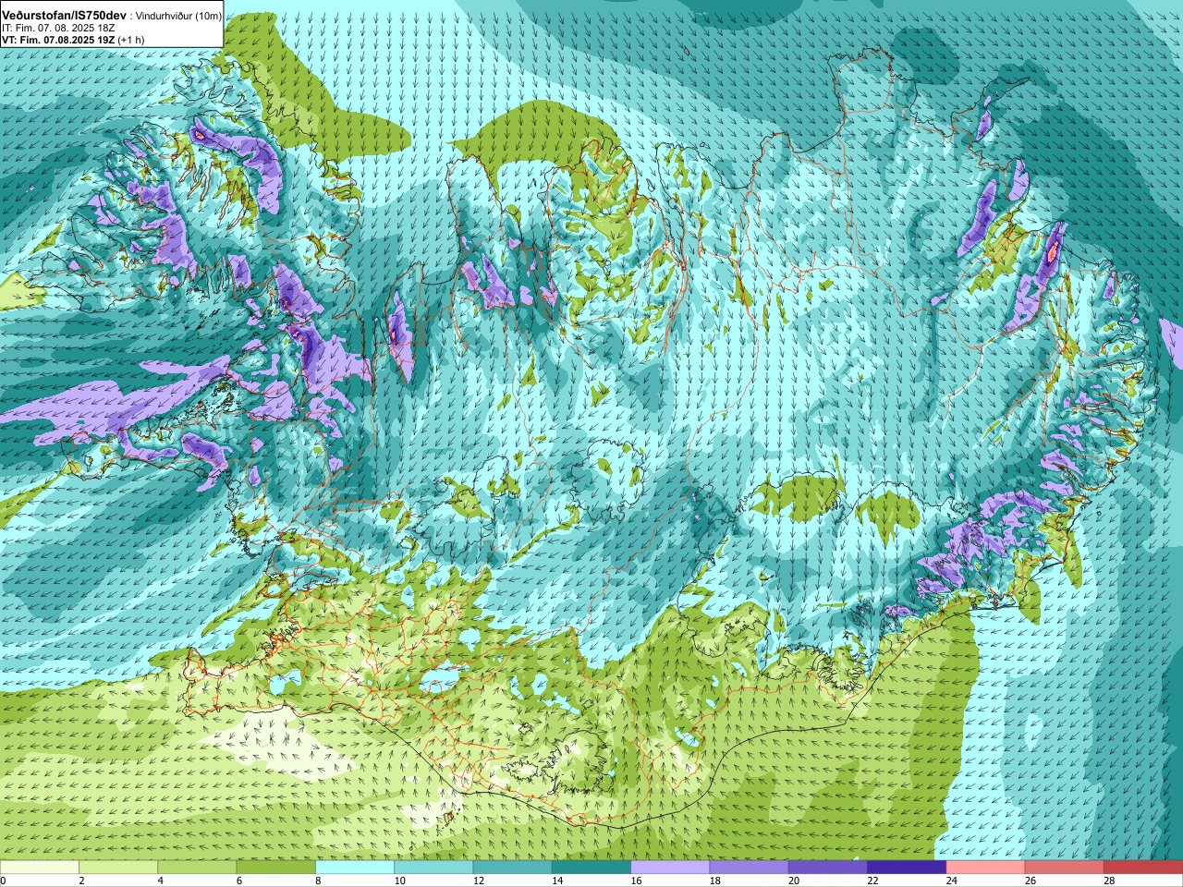Screen dimensions: 1183x887
Task: Click the 18–20 medium purple legend swatch
Action: point(750,868)
